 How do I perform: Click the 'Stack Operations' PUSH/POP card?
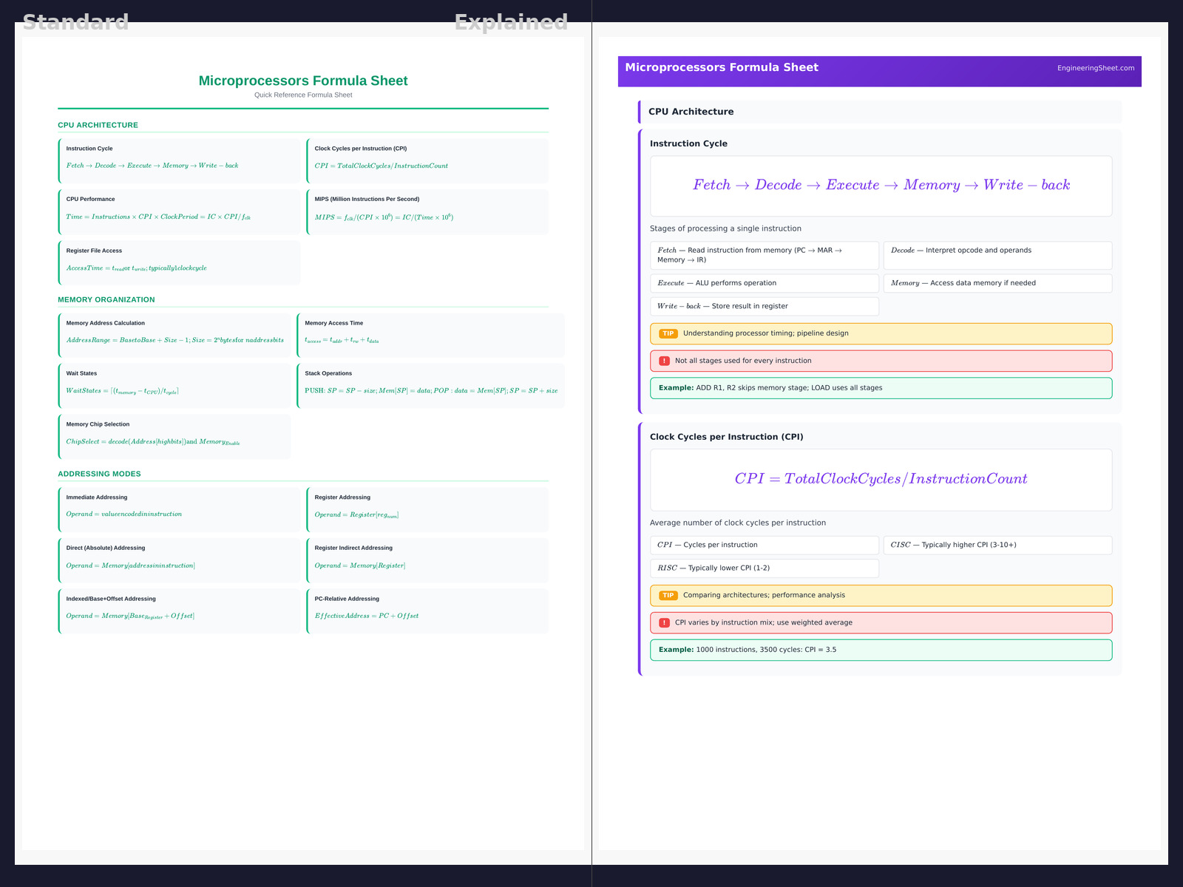(x=430, y=385)
